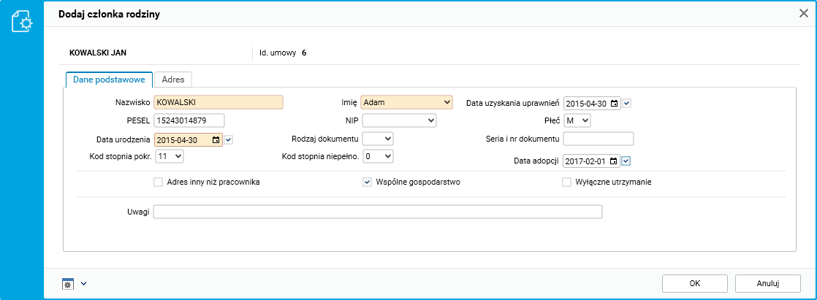Open calendar picker for Data urodzenia
Screen dimensions: 817x300
coord(216,140)
